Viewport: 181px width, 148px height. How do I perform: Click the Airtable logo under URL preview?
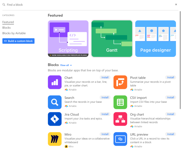pyautogui.click(x=132, y=147)
